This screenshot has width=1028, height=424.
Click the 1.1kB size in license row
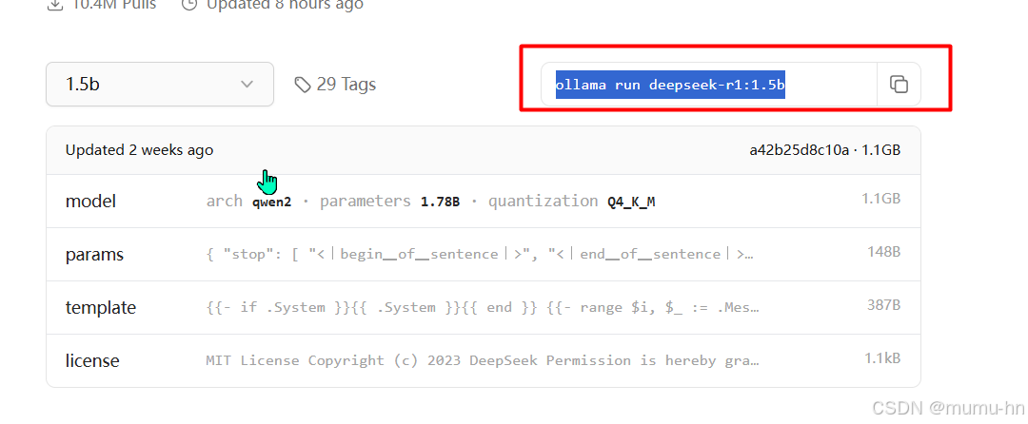(882, 357)
